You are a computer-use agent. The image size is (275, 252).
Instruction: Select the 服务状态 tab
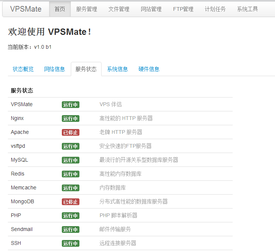pos(86,69)
